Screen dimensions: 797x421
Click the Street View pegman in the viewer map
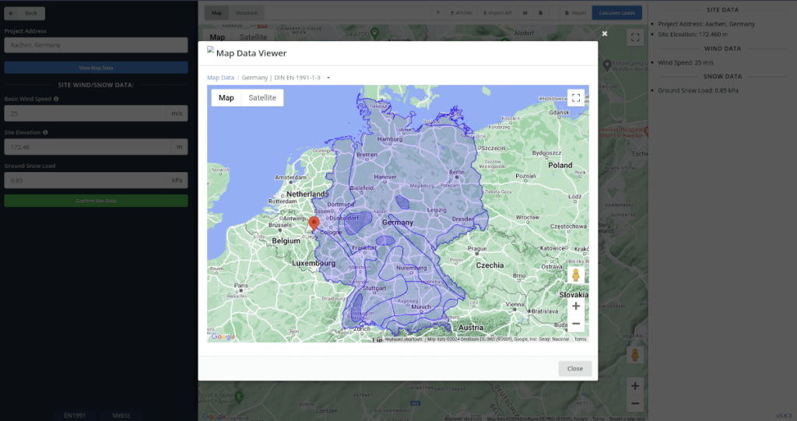(x=575, y=275)
